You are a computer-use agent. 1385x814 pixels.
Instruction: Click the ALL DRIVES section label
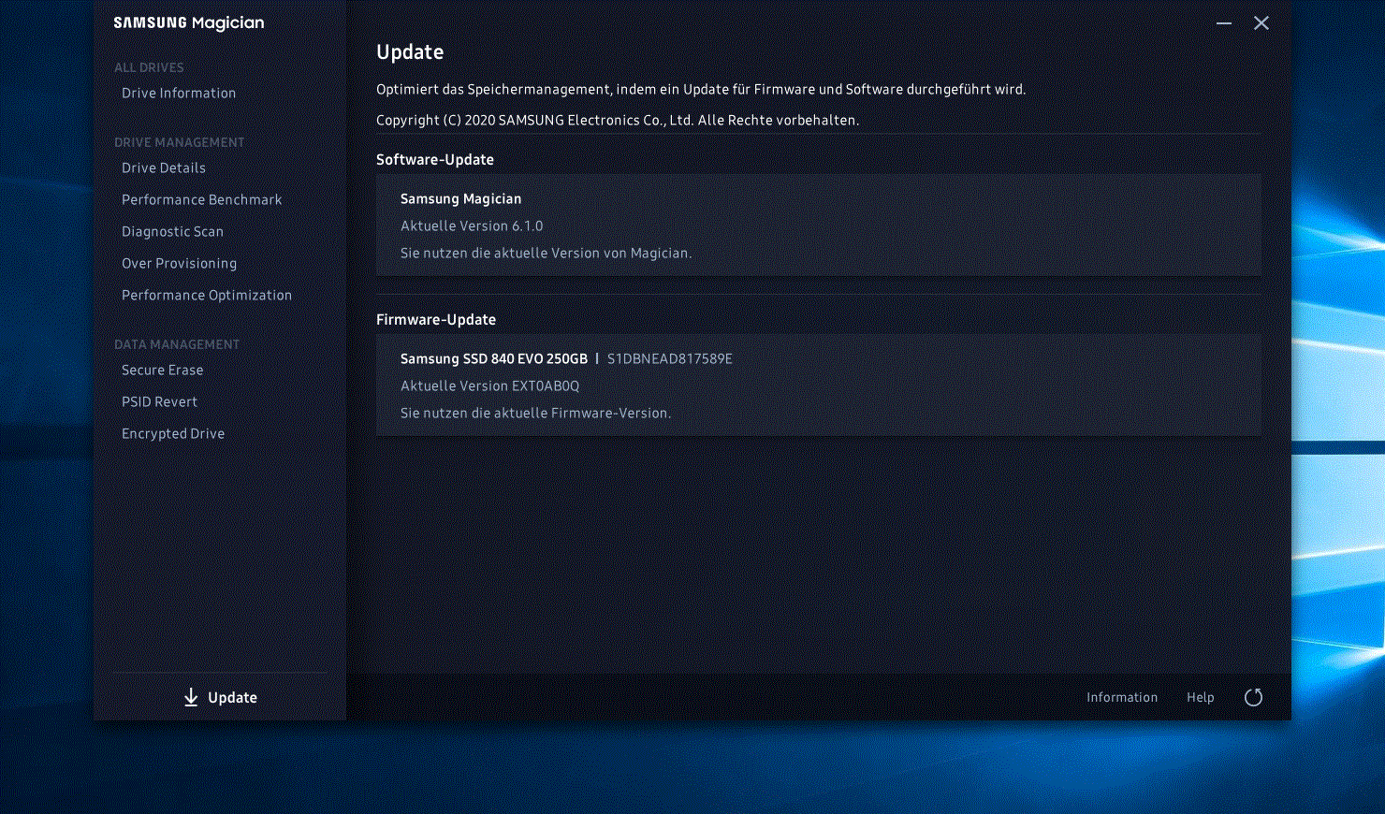(x=149, y=67)
